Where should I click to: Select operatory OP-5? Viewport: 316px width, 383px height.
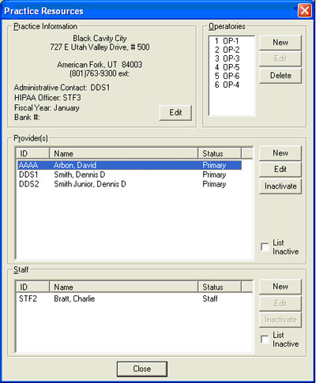(227, 67)
